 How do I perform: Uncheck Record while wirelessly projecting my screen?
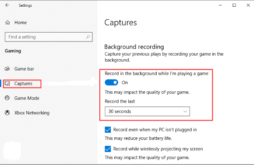pyautogui.click(x=108, y=149)
